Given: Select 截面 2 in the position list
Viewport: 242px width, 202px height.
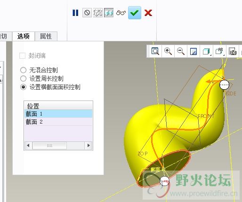Looking at the screenshot, I should 58,122.
